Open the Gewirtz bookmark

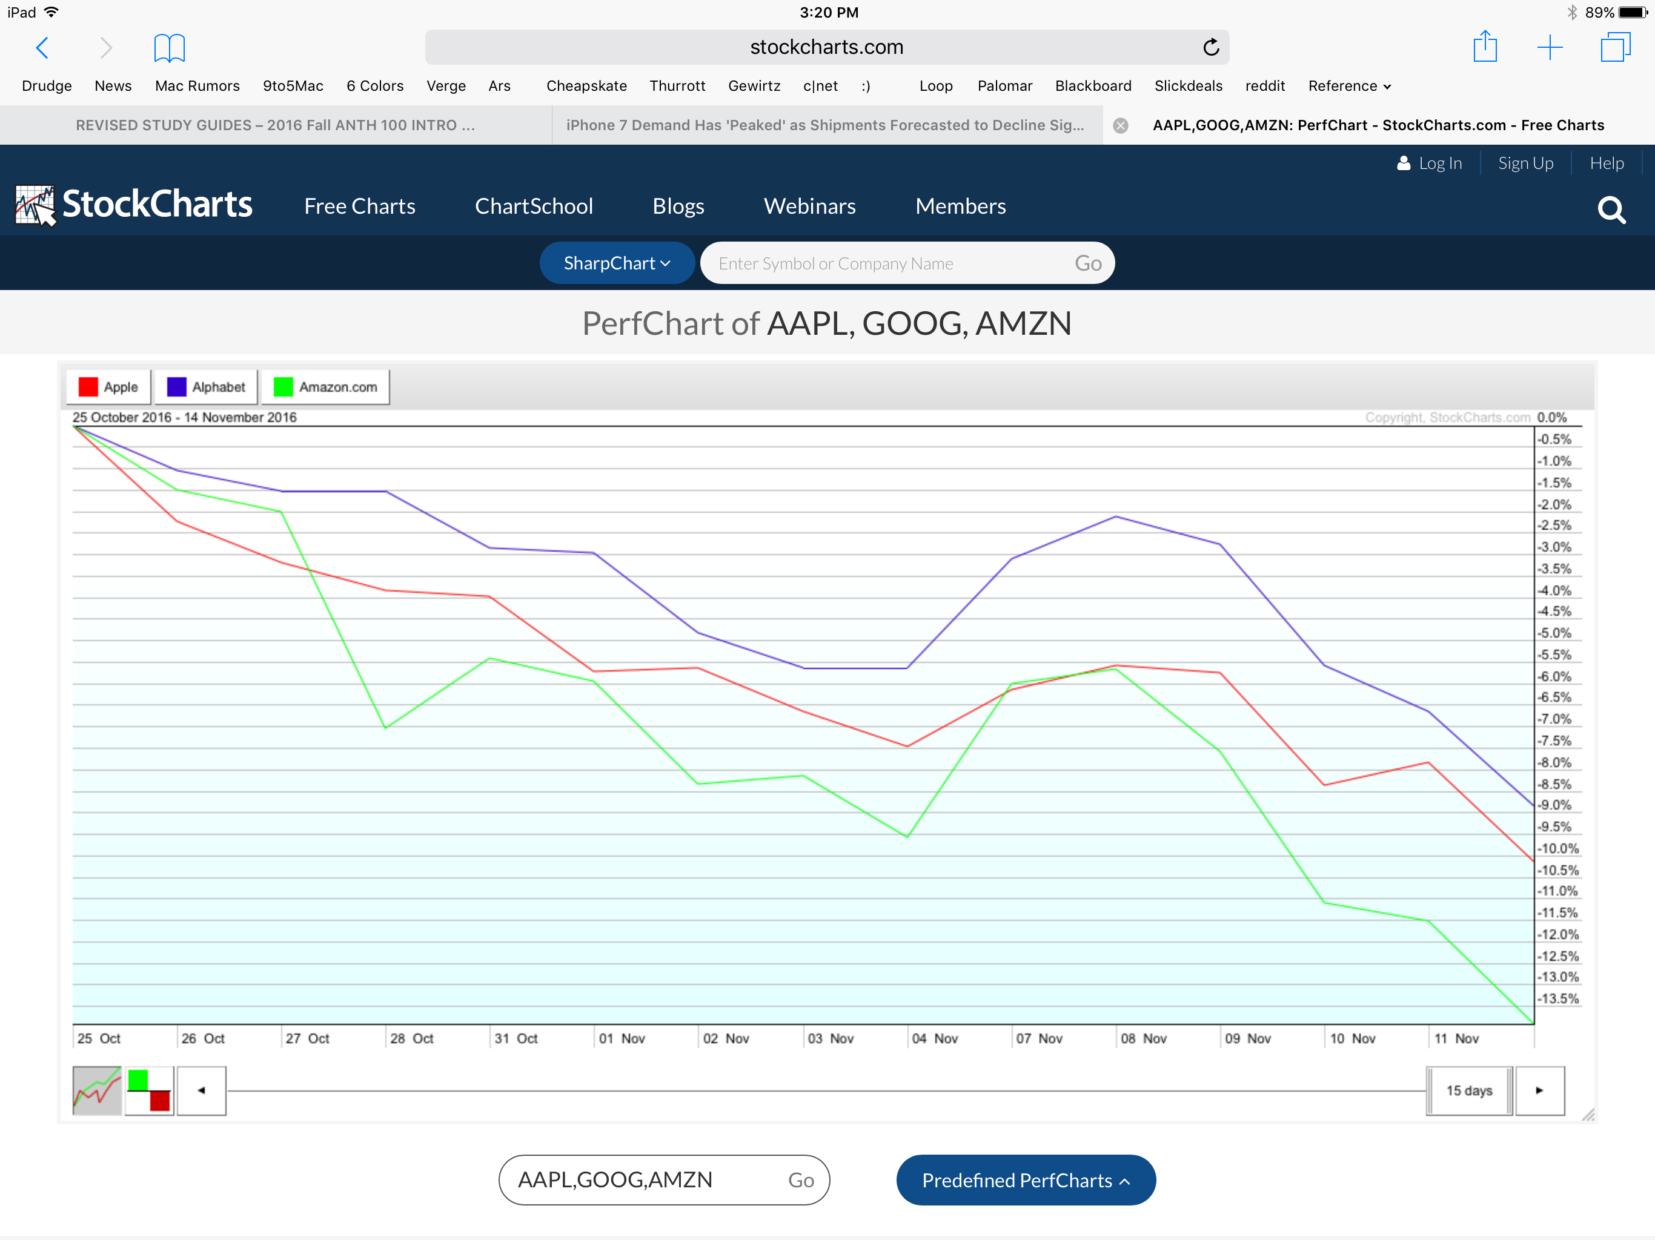point(754,86)
